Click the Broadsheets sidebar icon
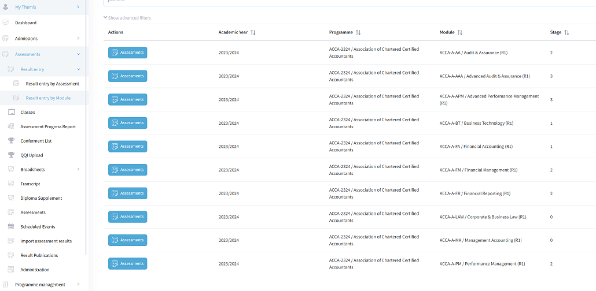 tap(11, 169)
